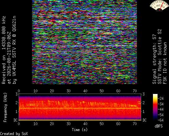
Task: Click the decoded SSTV noise image
Action: pyautogui.click(x=84, y=42)
